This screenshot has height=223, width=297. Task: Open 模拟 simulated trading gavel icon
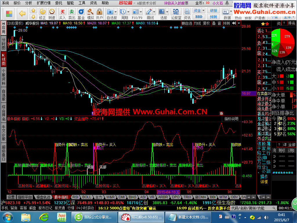pos(90,14)
